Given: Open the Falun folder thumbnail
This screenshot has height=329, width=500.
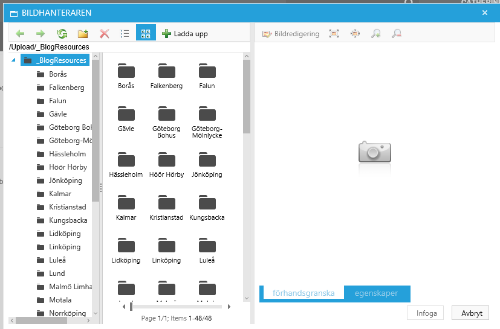Looking at the screenshot, I should click(x=207, y=76).
